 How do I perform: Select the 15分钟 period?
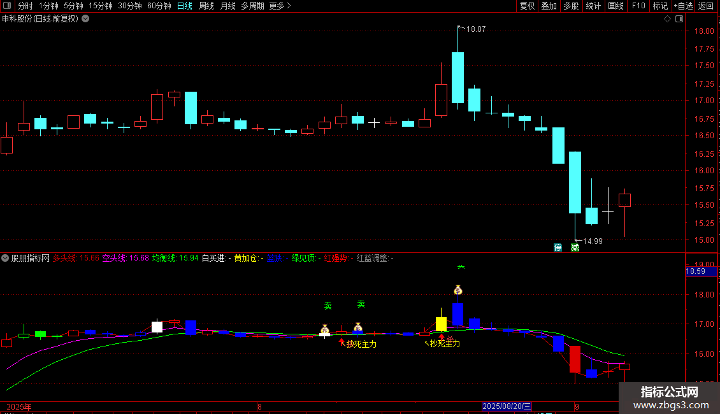pyautogui.click(x=101, y=6)
